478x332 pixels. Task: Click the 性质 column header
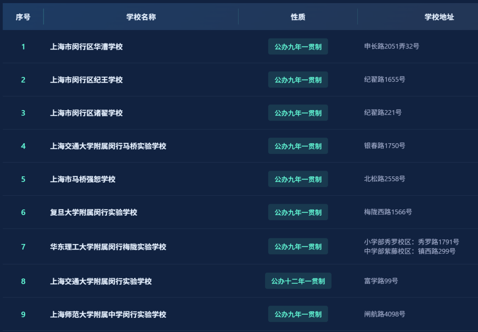pos(298,17)
